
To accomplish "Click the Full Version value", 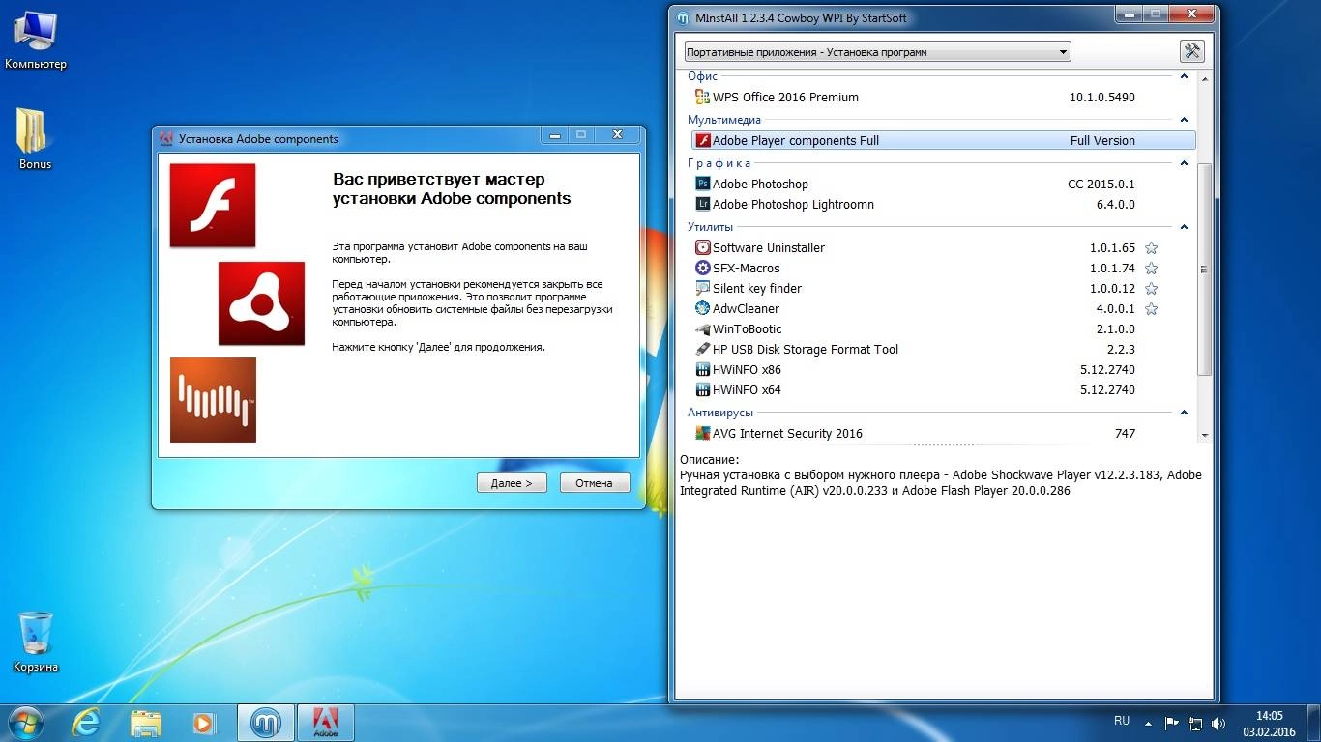I will [x=1102, y=140].
